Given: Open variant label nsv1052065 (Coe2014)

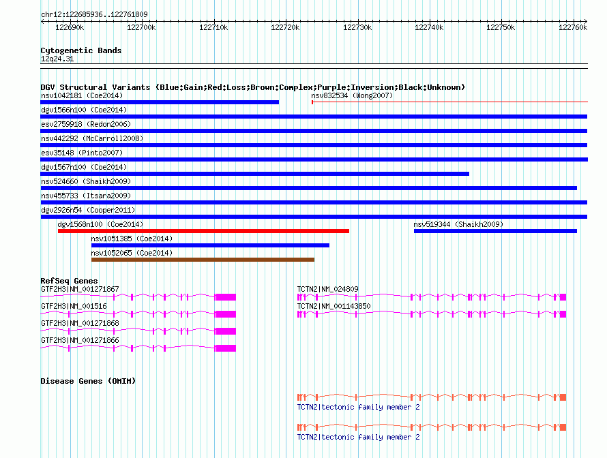Looking at the screenshot, I should [132, 253].
